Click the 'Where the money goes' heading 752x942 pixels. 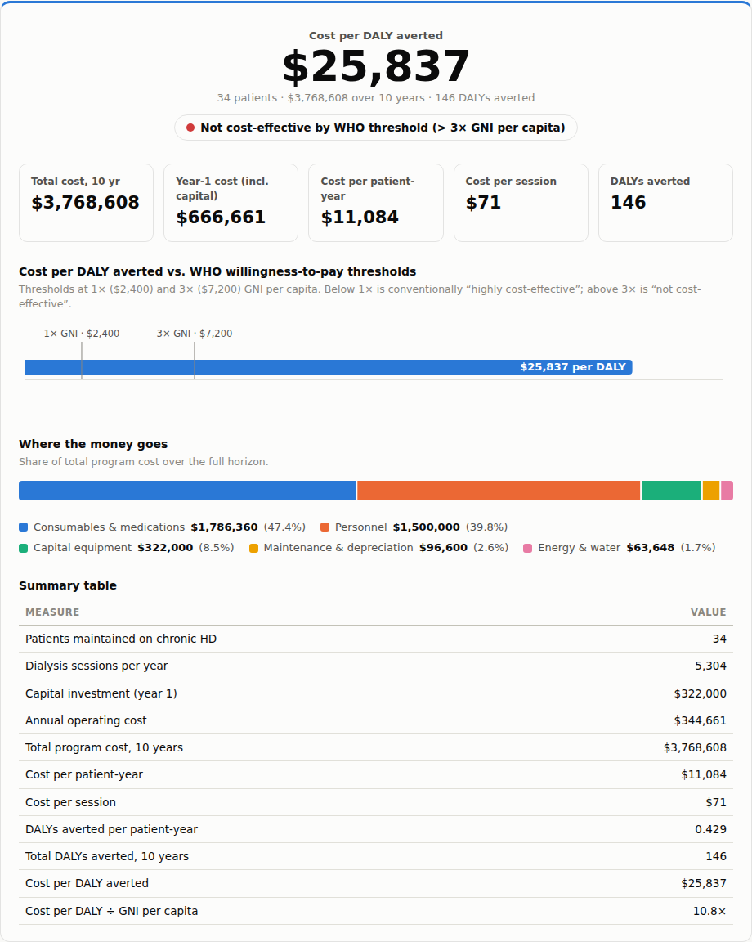click(93, 444)
